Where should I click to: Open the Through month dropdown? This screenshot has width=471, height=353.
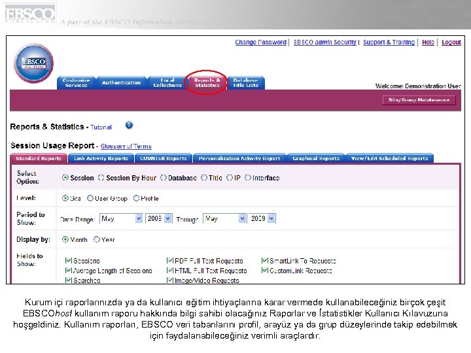pos(224,218)
